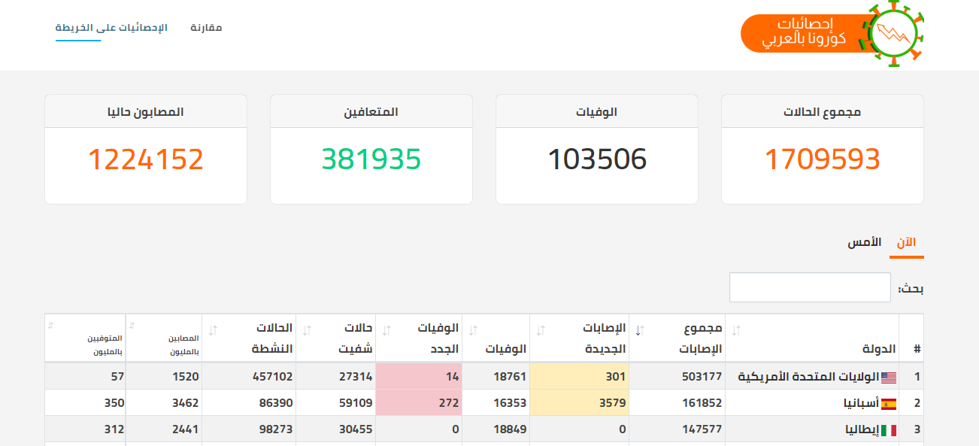
Task: Click the recovered value 381935
Action: coord(371,159)
